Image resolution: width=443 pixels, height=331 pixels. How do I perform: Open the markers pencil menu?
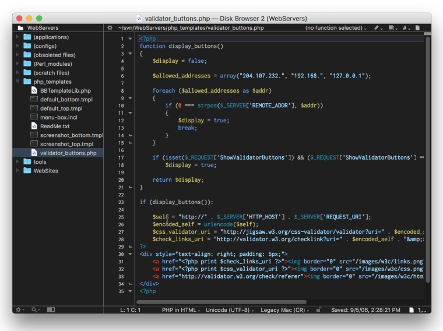(378, 27)
